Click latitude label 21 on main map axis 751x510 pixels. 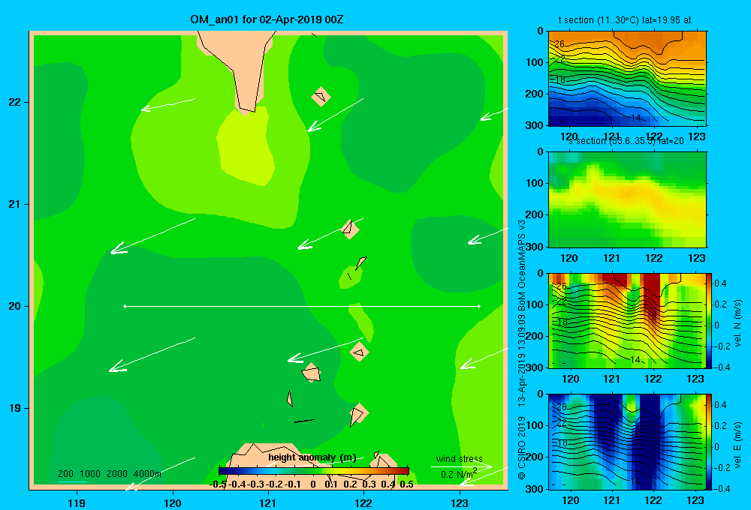15,204
